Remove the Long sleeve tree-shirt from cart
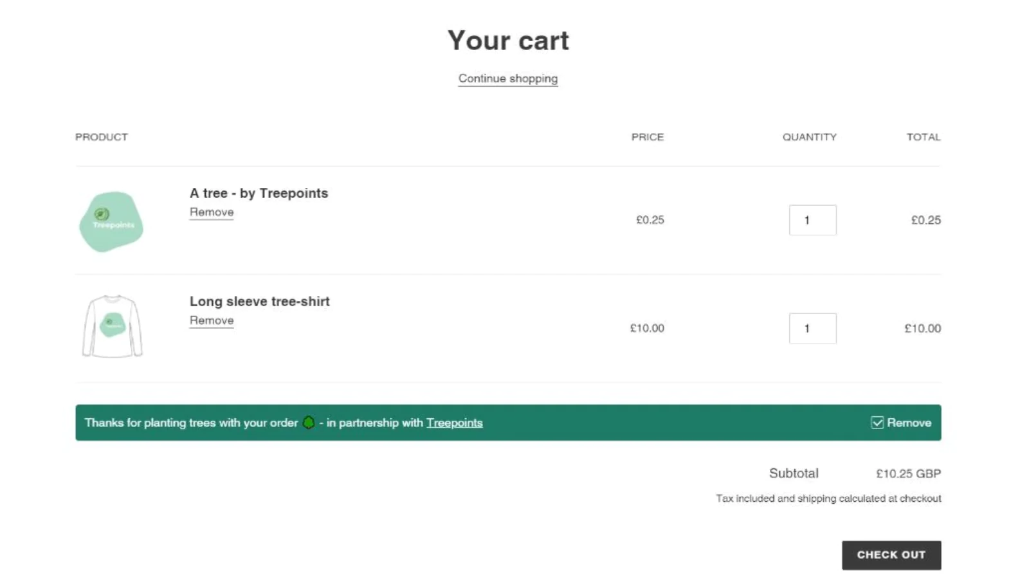The width and height of the screenshot is (1029, 579). click(x=212, y=320)
